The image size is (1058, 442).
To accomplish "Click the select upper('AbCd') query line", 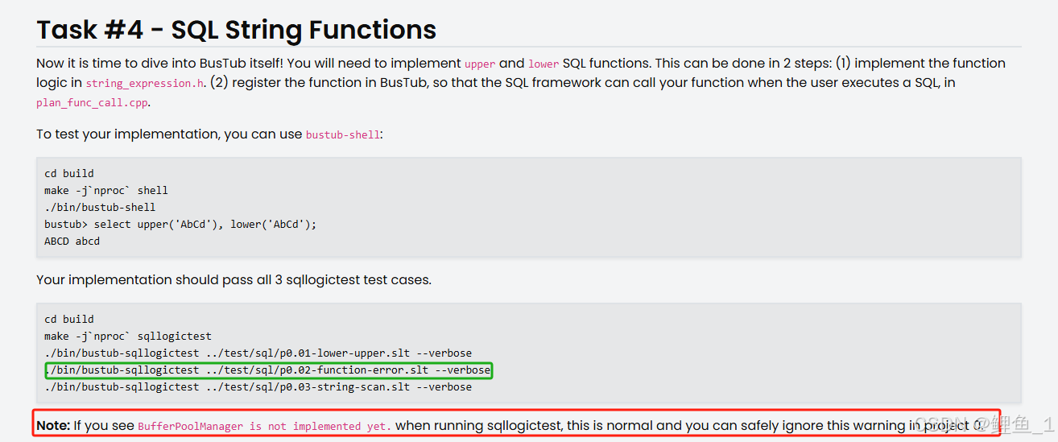I will [180, 224].
